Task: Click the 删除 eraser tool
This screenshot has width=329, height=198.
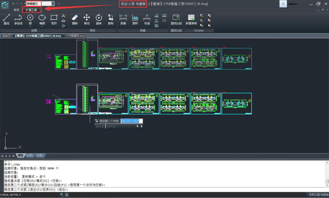Action: 75,20
